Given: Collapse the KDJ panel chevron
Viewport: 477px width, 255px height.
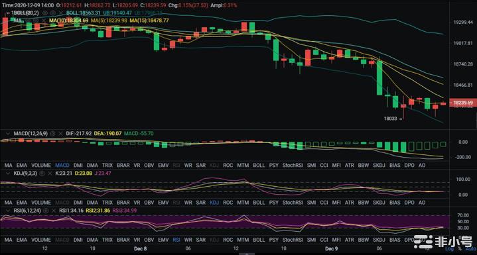Looking at the screenshot, I should (7, 174).
